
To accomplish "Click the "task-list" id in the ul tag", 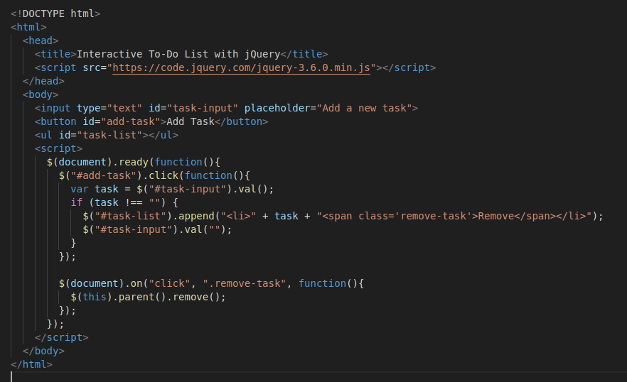I will point(109,135).
